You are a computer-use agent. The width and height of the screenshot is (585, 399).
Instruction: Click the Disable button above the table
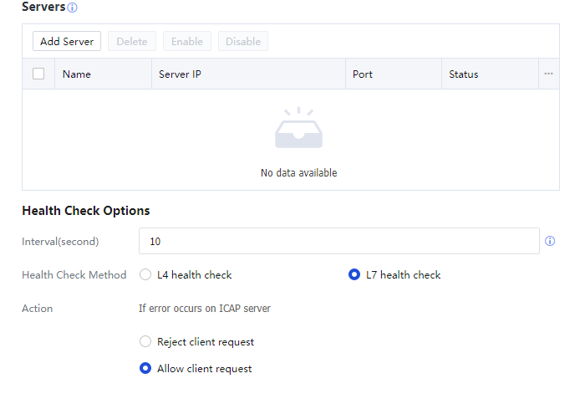click(x=243, y=41)
